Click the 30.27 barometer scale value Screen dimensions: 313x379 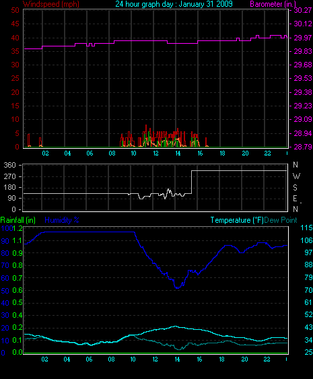pyautogui.click(x=303, y=10)
